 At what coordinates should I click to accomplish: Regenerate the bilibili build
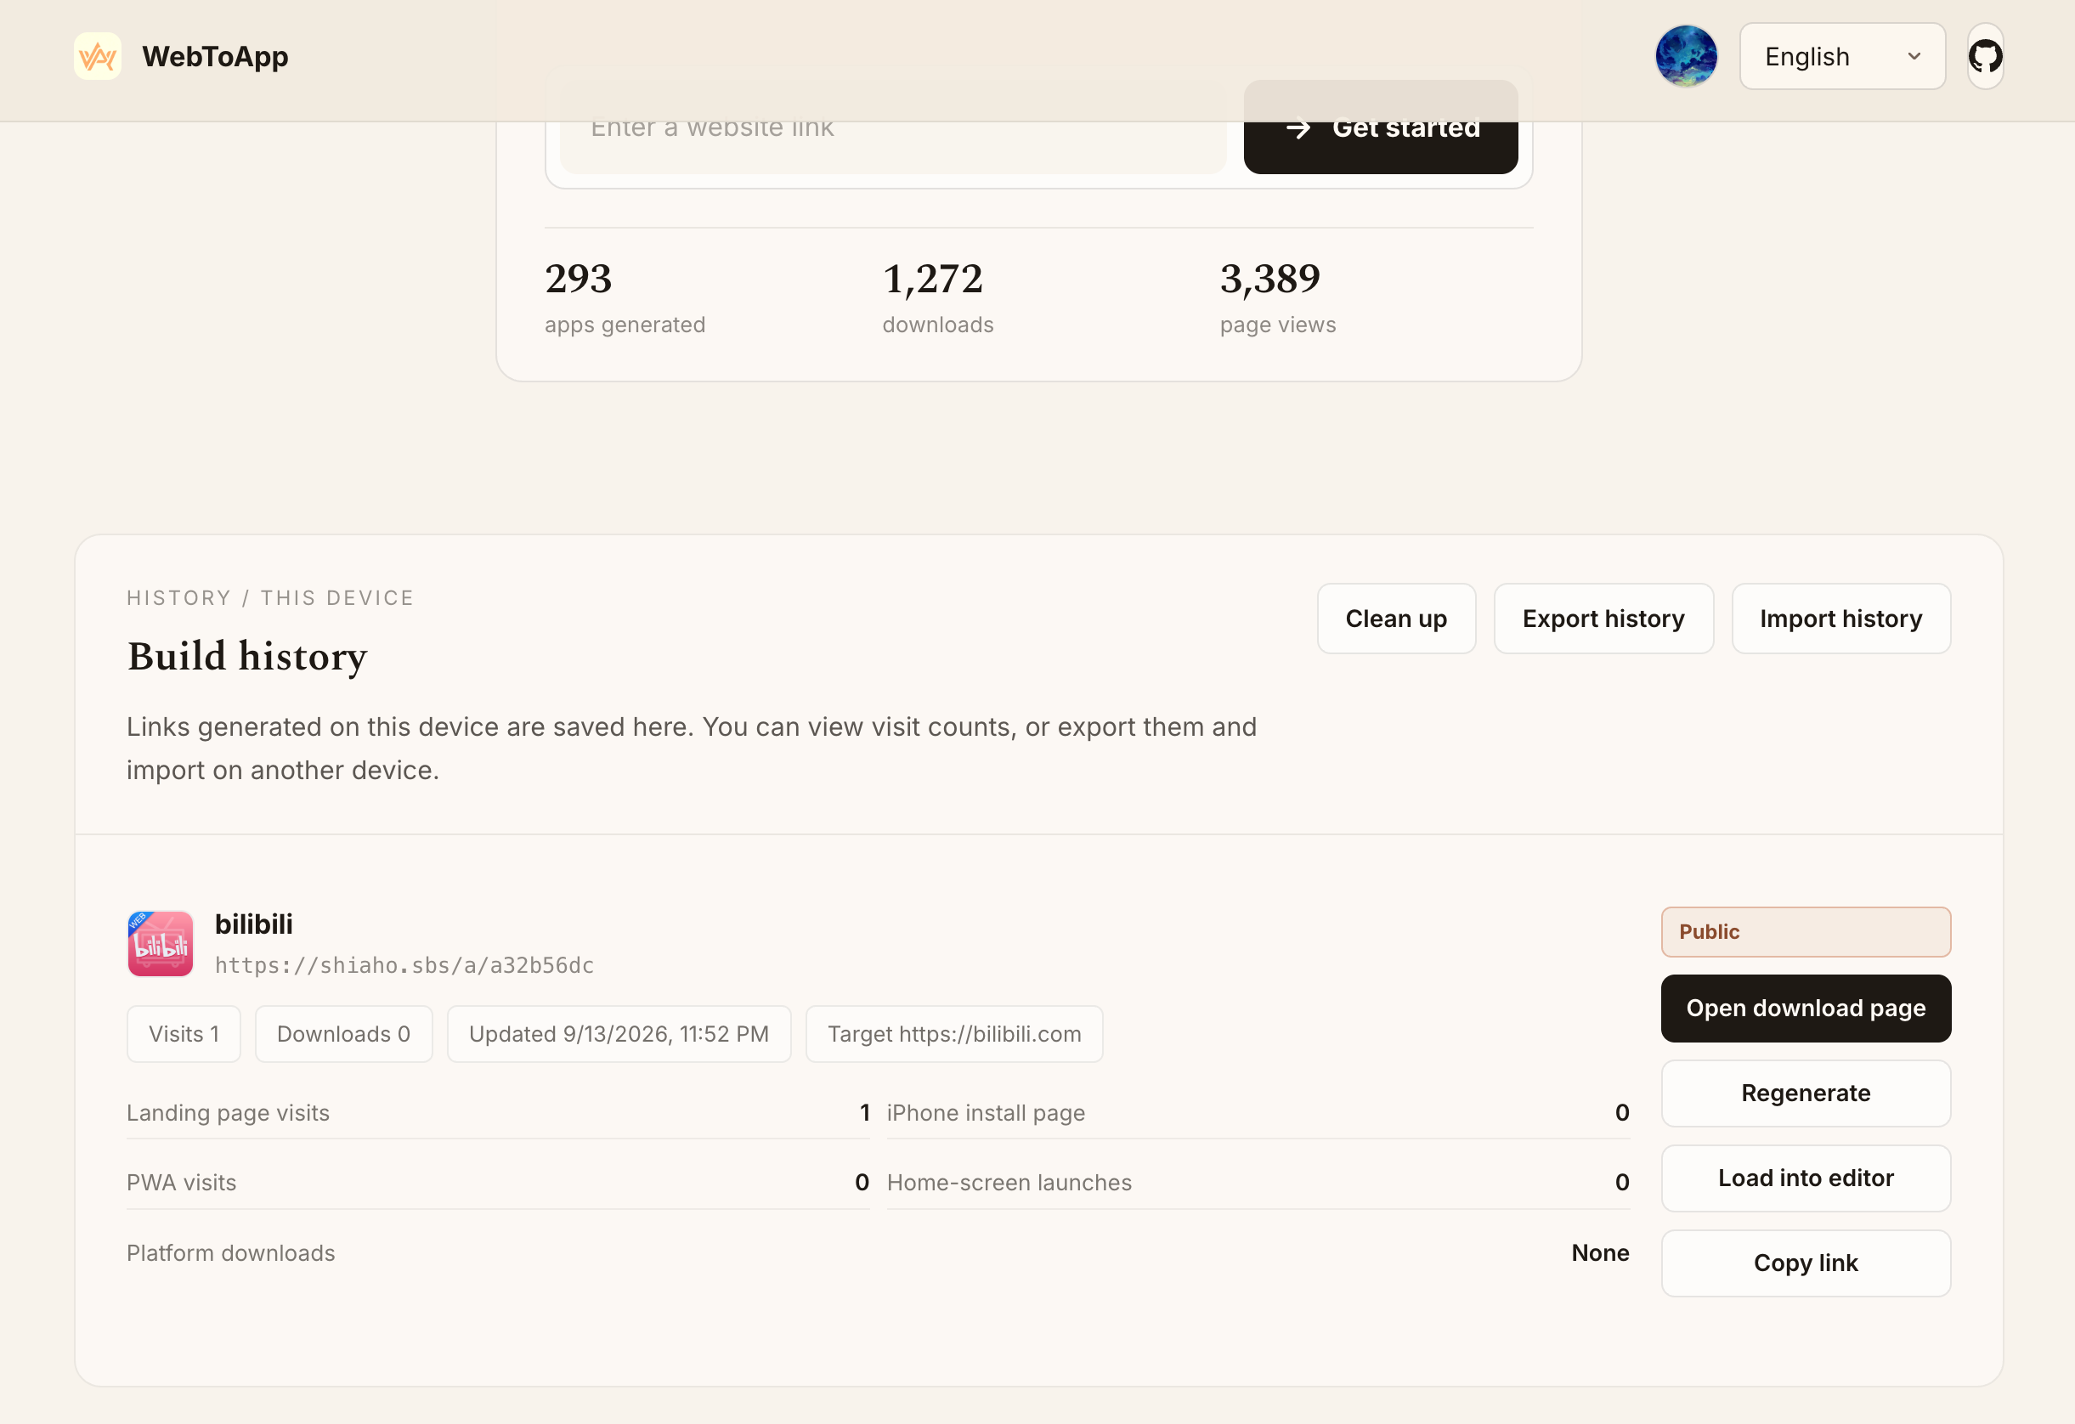tap(1806, 1093)
